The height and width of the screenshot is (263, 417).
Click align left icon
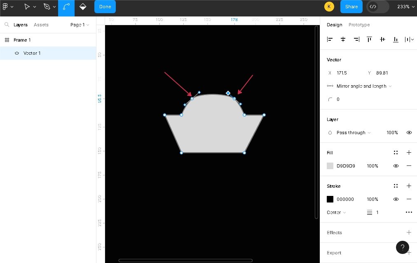click(x=330, y=40)
